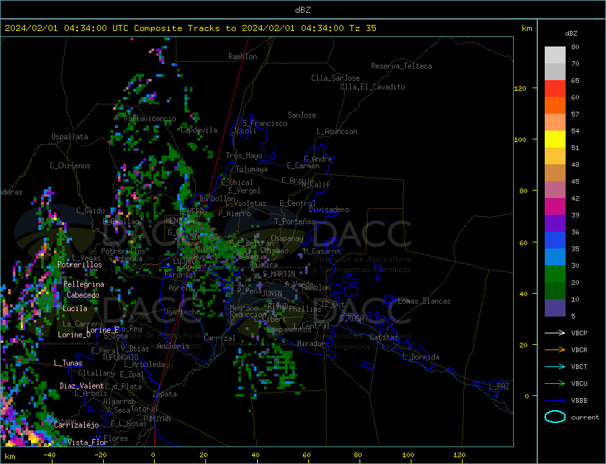Click the 'Ugarteche' map label

tap(182, 312)
